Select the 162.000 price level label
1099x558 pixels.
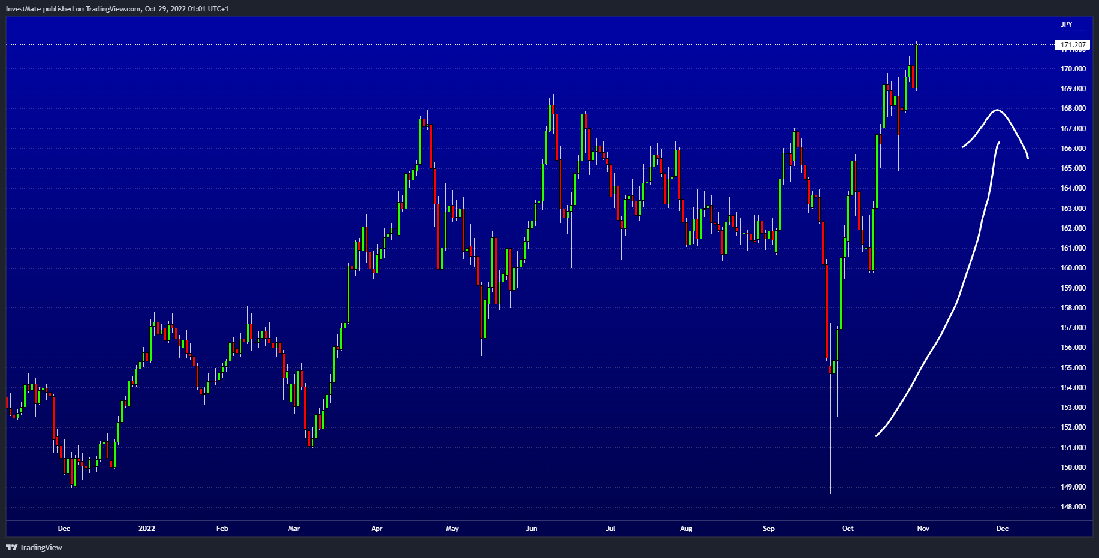(1073, 228)
